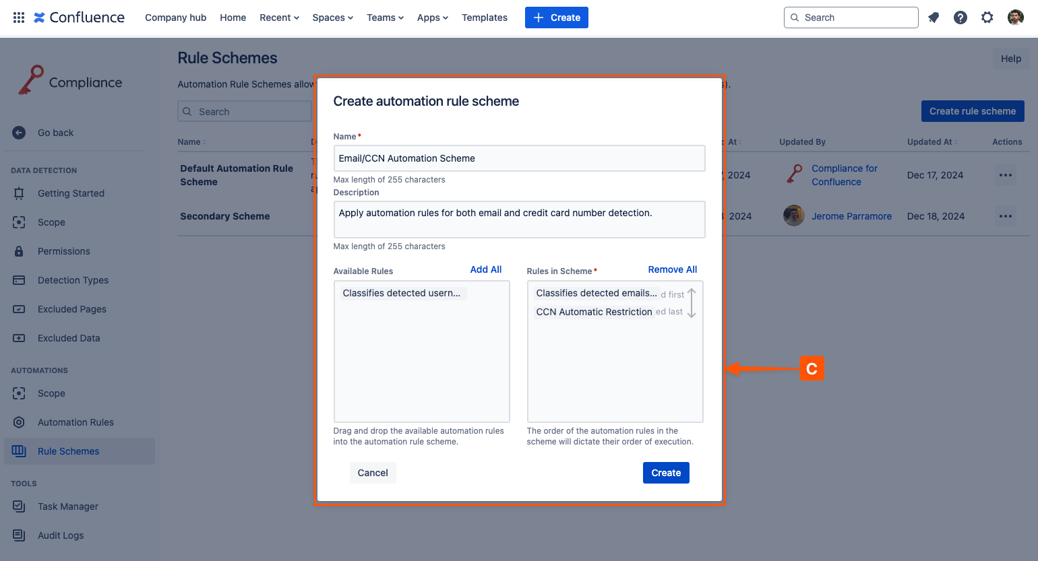Click Remove All to clear scheme rules
The image size is (1038, 561).
(672, 269)
